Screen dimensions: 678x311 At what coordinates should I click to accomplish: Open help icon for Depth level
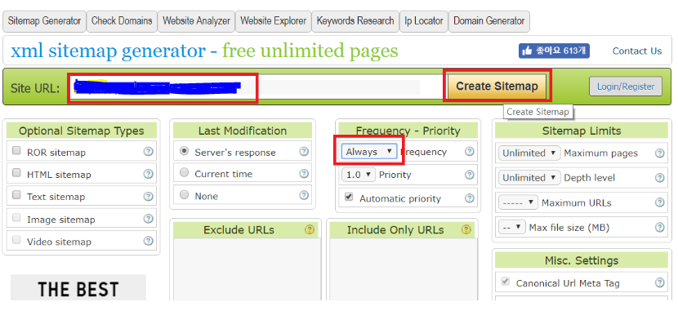[x=659, y=177]
